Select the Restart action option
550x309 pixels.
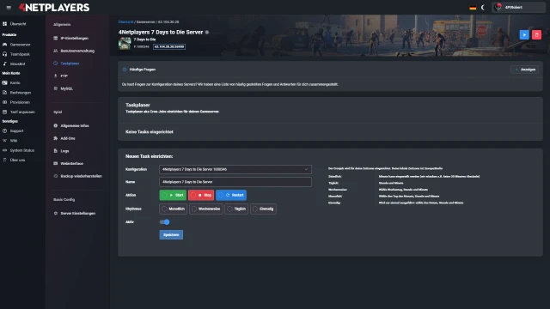click(x=231, y=195)
